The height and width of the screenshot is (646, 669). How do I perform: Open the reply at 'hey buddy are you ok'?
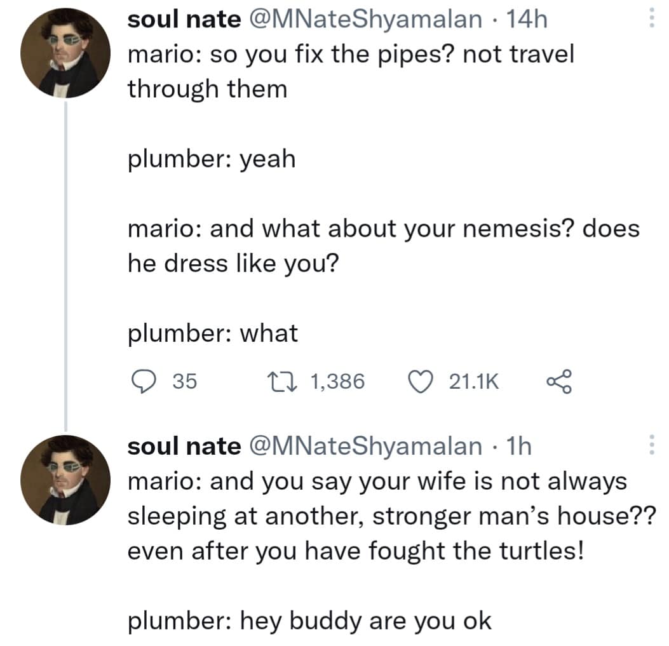click(x=309, y=621)
